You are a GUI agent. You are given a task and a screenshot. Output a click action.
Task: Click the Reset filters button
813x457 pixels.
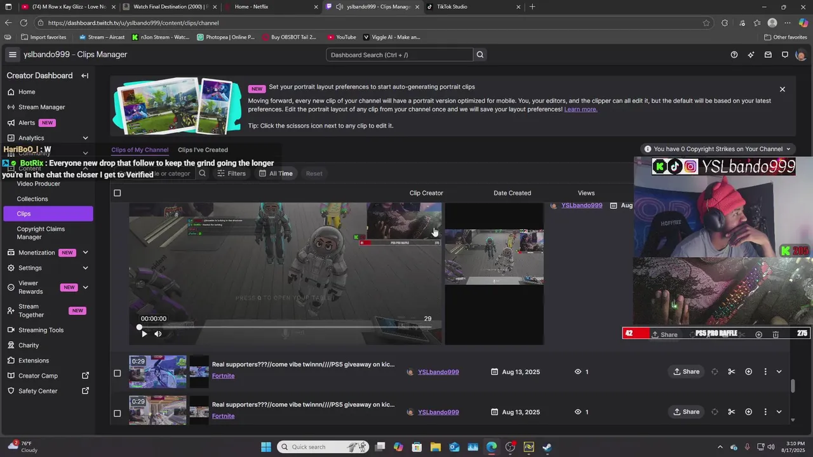[x=314, y=173]
